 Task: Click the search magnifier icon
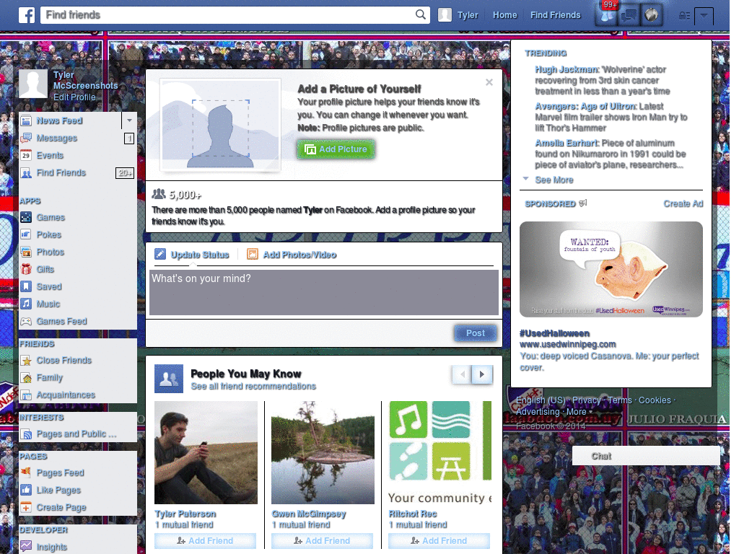[x=421, y=14]
